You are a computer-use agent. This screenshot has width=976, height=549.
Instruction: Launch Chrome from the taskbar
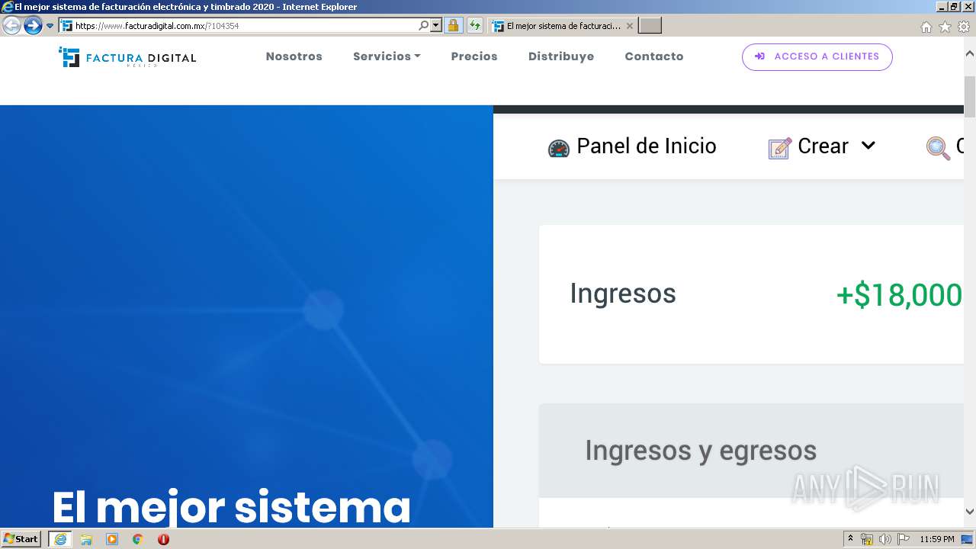pos(137,539)
